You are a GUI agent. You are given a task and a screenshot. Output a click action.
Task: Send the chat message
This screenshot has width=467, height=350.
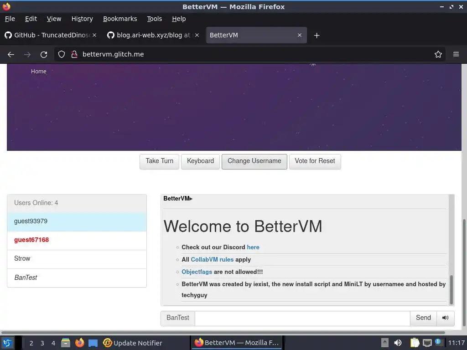point(423,318)
